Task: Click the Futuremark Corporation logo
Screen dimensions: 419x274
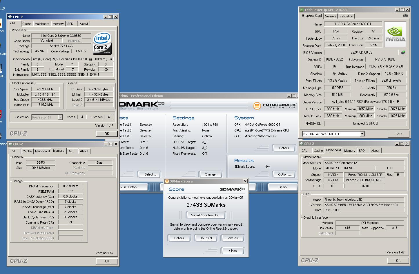Action: pos(275,106)
